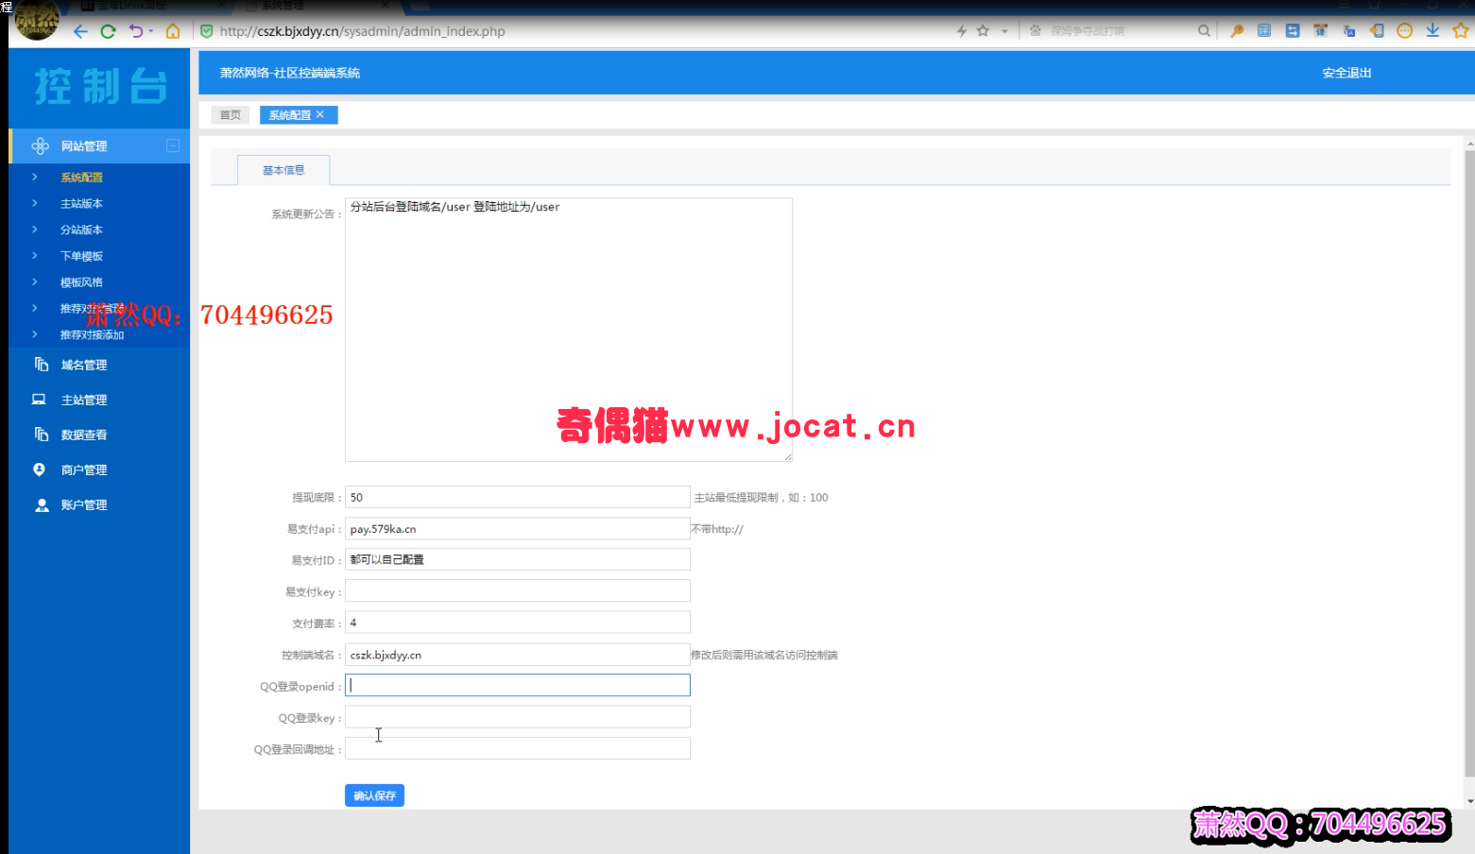Click the empty 易支付key field
This screenshot has width=1475, height=854.
518,591
